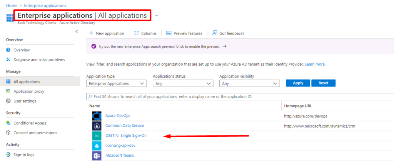The image size is (394, 161).
Task: Open the Applications status dropdown
Action: tap(183, 83)
